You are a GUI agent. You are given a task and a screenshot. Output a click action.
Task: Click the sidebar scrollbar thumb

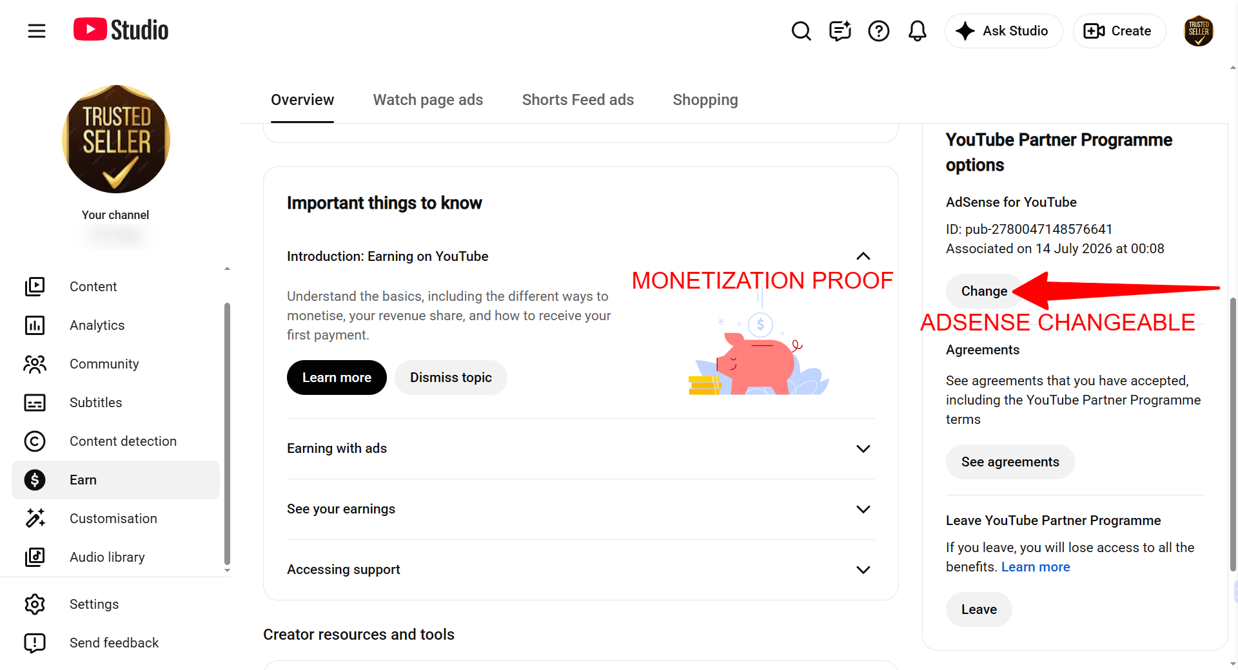coord(227,434)
